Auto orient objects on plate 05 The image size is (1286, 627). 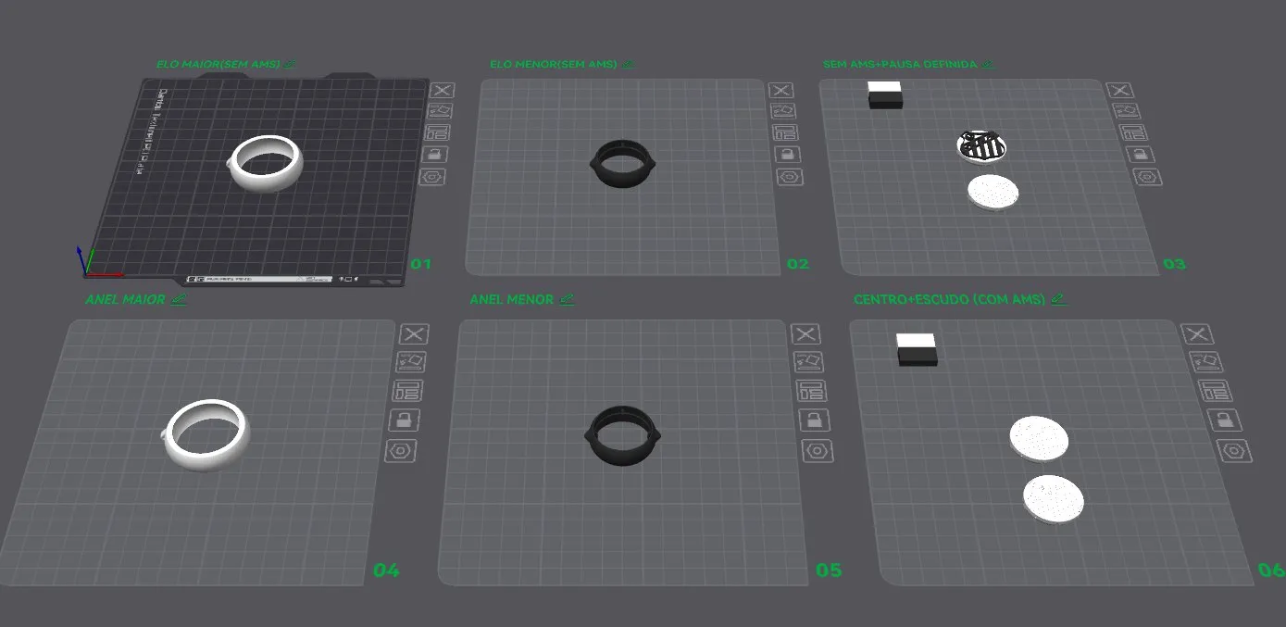point(809,362)
